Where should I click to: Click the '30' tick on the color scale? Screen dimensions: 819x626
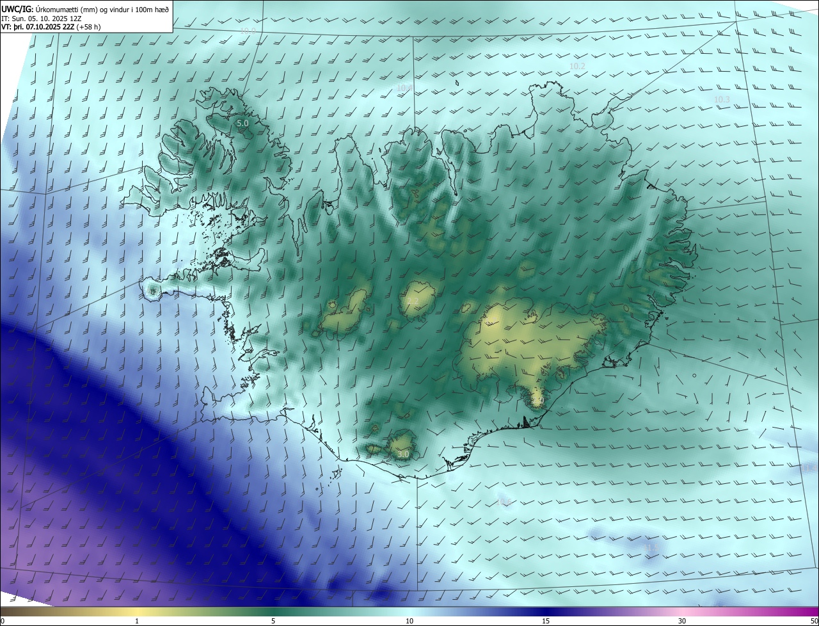[682, 621]
